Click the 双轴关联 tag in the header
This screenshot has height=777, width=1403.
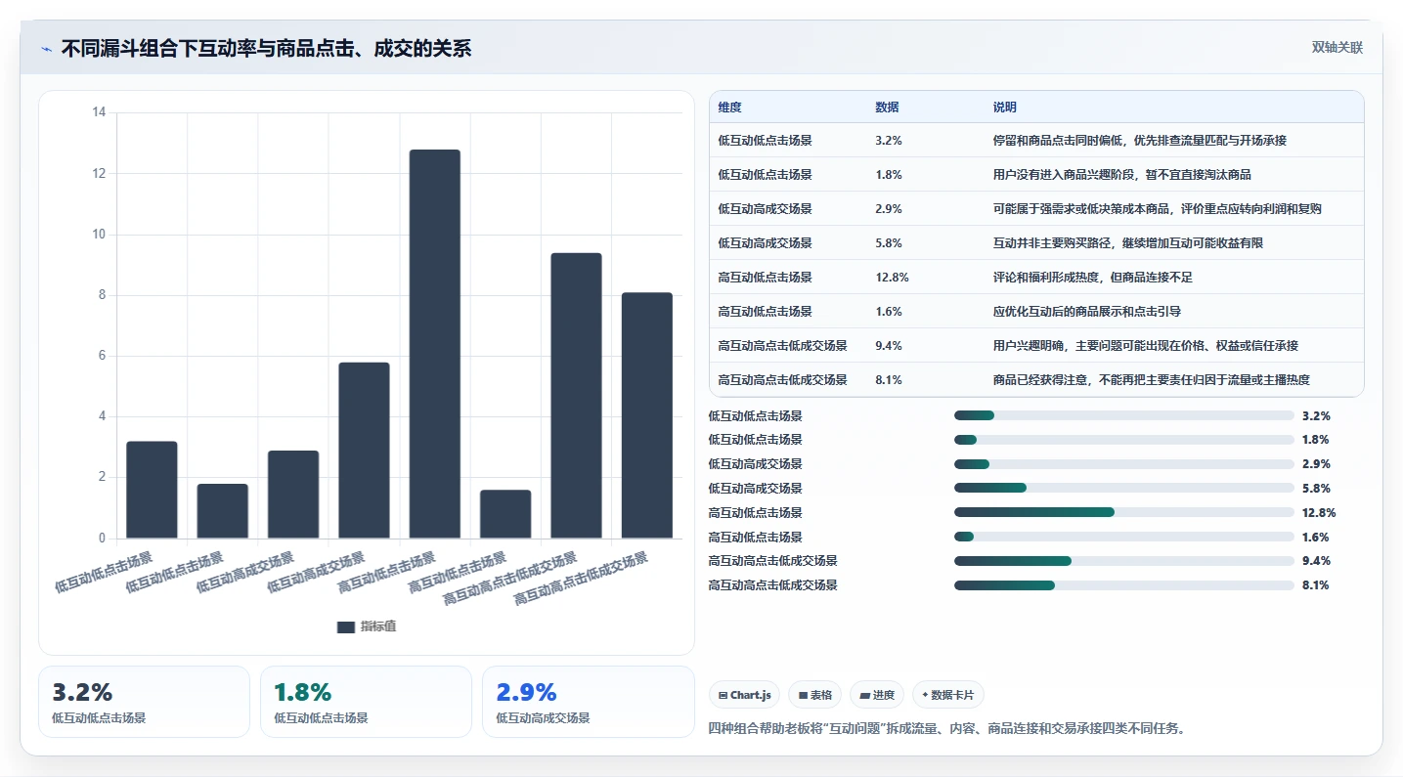click(1337, 48)
